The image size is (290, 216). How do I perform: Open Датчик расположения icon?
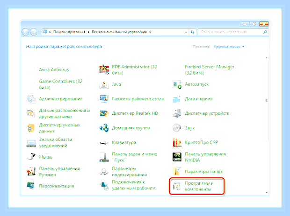(x=31, y=113)
